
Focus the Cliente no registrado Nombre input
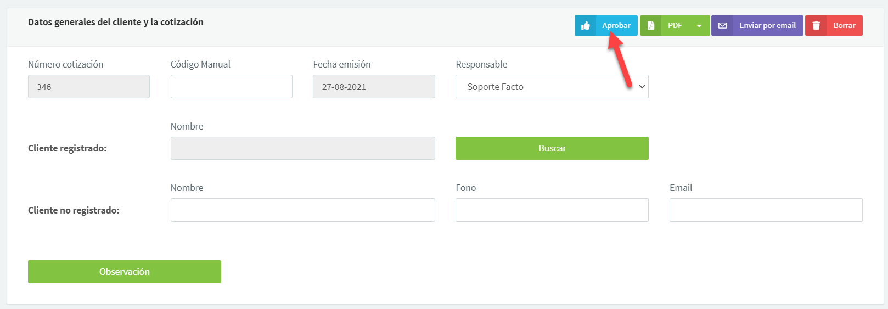pos(302,210)
